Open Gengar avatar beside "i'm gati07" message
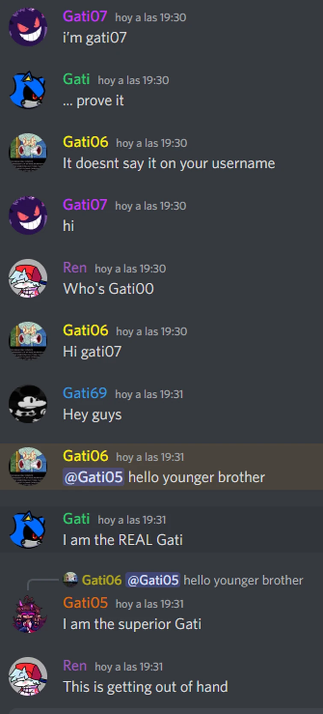 28,27
